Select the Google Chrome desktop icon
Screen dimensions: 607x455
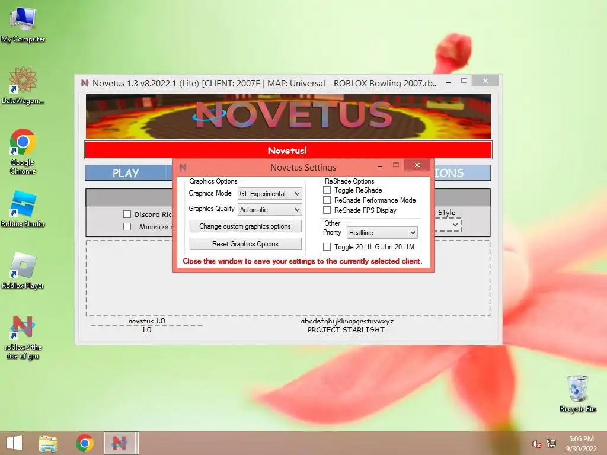tap(23, 151)
